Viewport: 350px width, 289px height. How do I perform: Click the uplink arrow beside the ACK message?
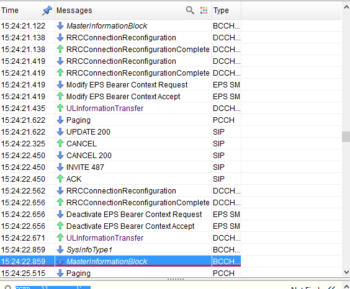tap(60, 179)
